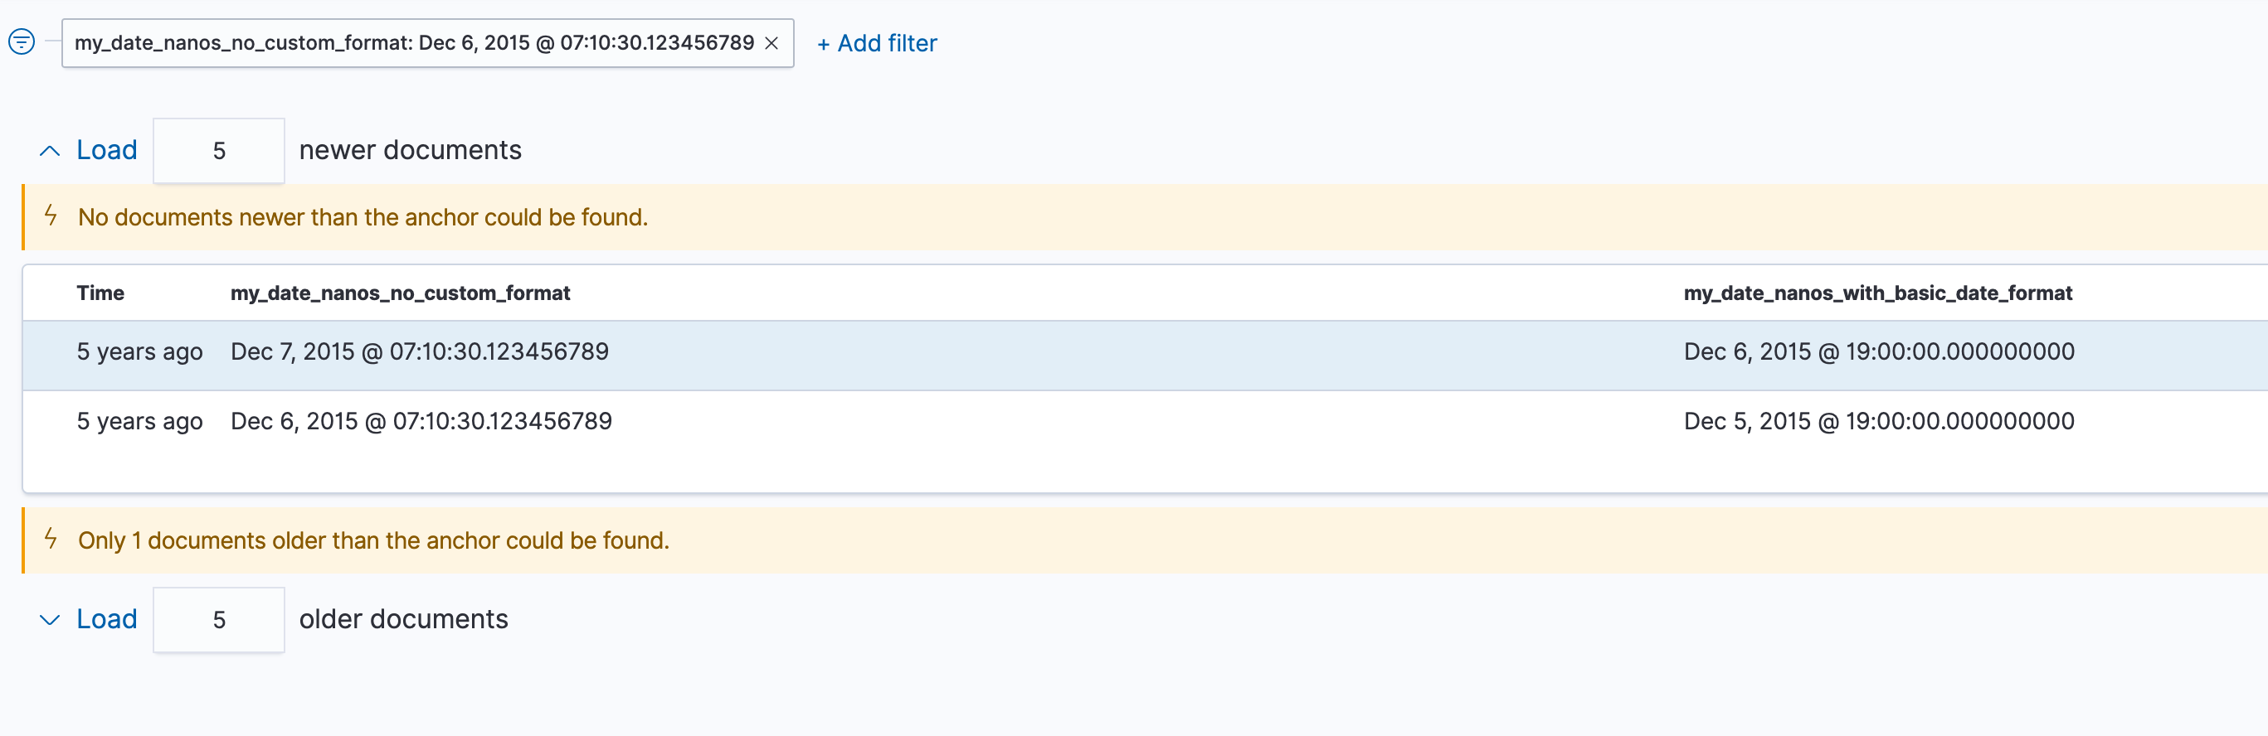Viewport: 2268px width, 736px height.
Task: Click the downward chevron beside Load older documents
Action: pyautogui.click(x=48, y=619)
